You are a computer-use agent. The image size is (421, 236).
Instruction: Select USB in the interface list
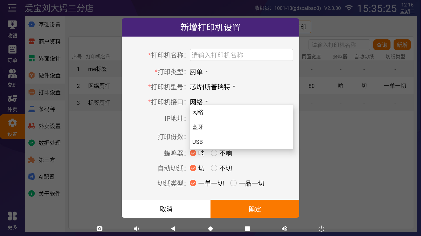tap(198, 142)
